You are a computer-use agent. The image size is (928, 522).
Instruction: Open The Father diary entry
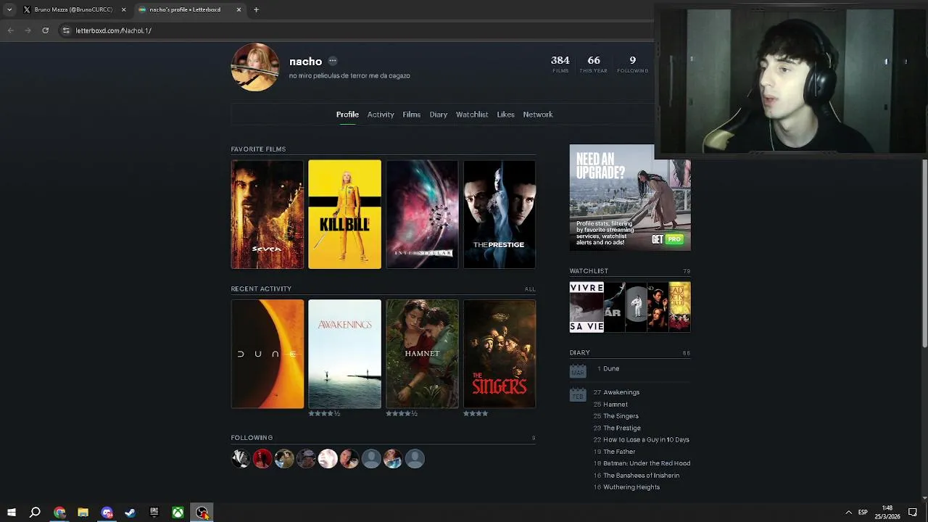(x=619, y=452)
